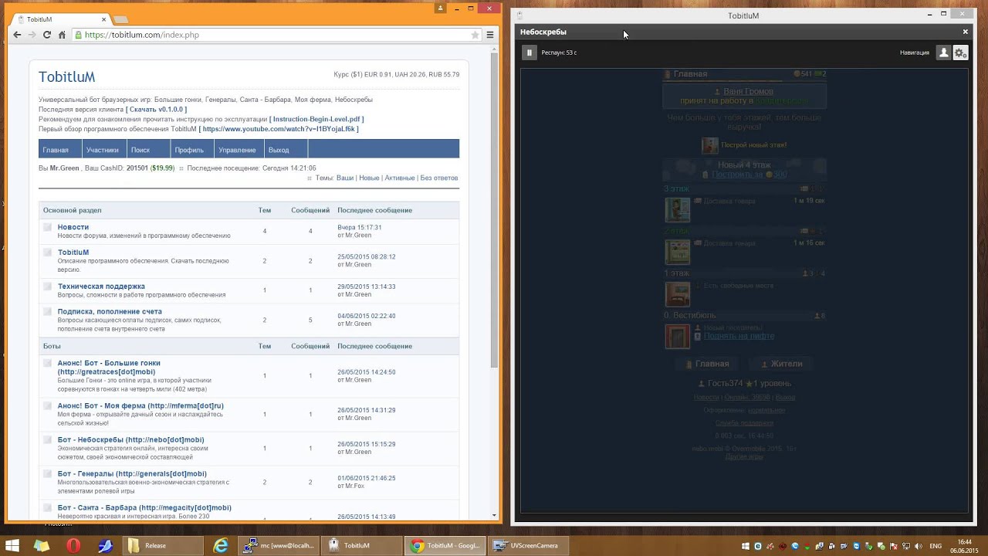
Task: Open the Instruction-Begin-Level.pdf link
Action: (x=316, y=119)
